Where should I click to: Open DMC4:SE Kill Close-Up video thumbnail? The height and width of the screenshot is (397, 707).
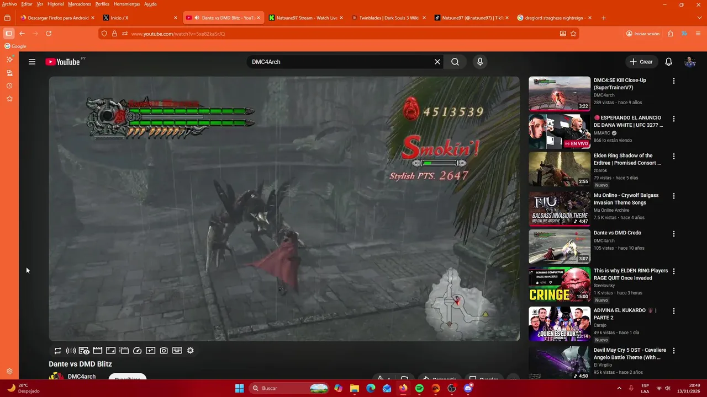(560, 94)
